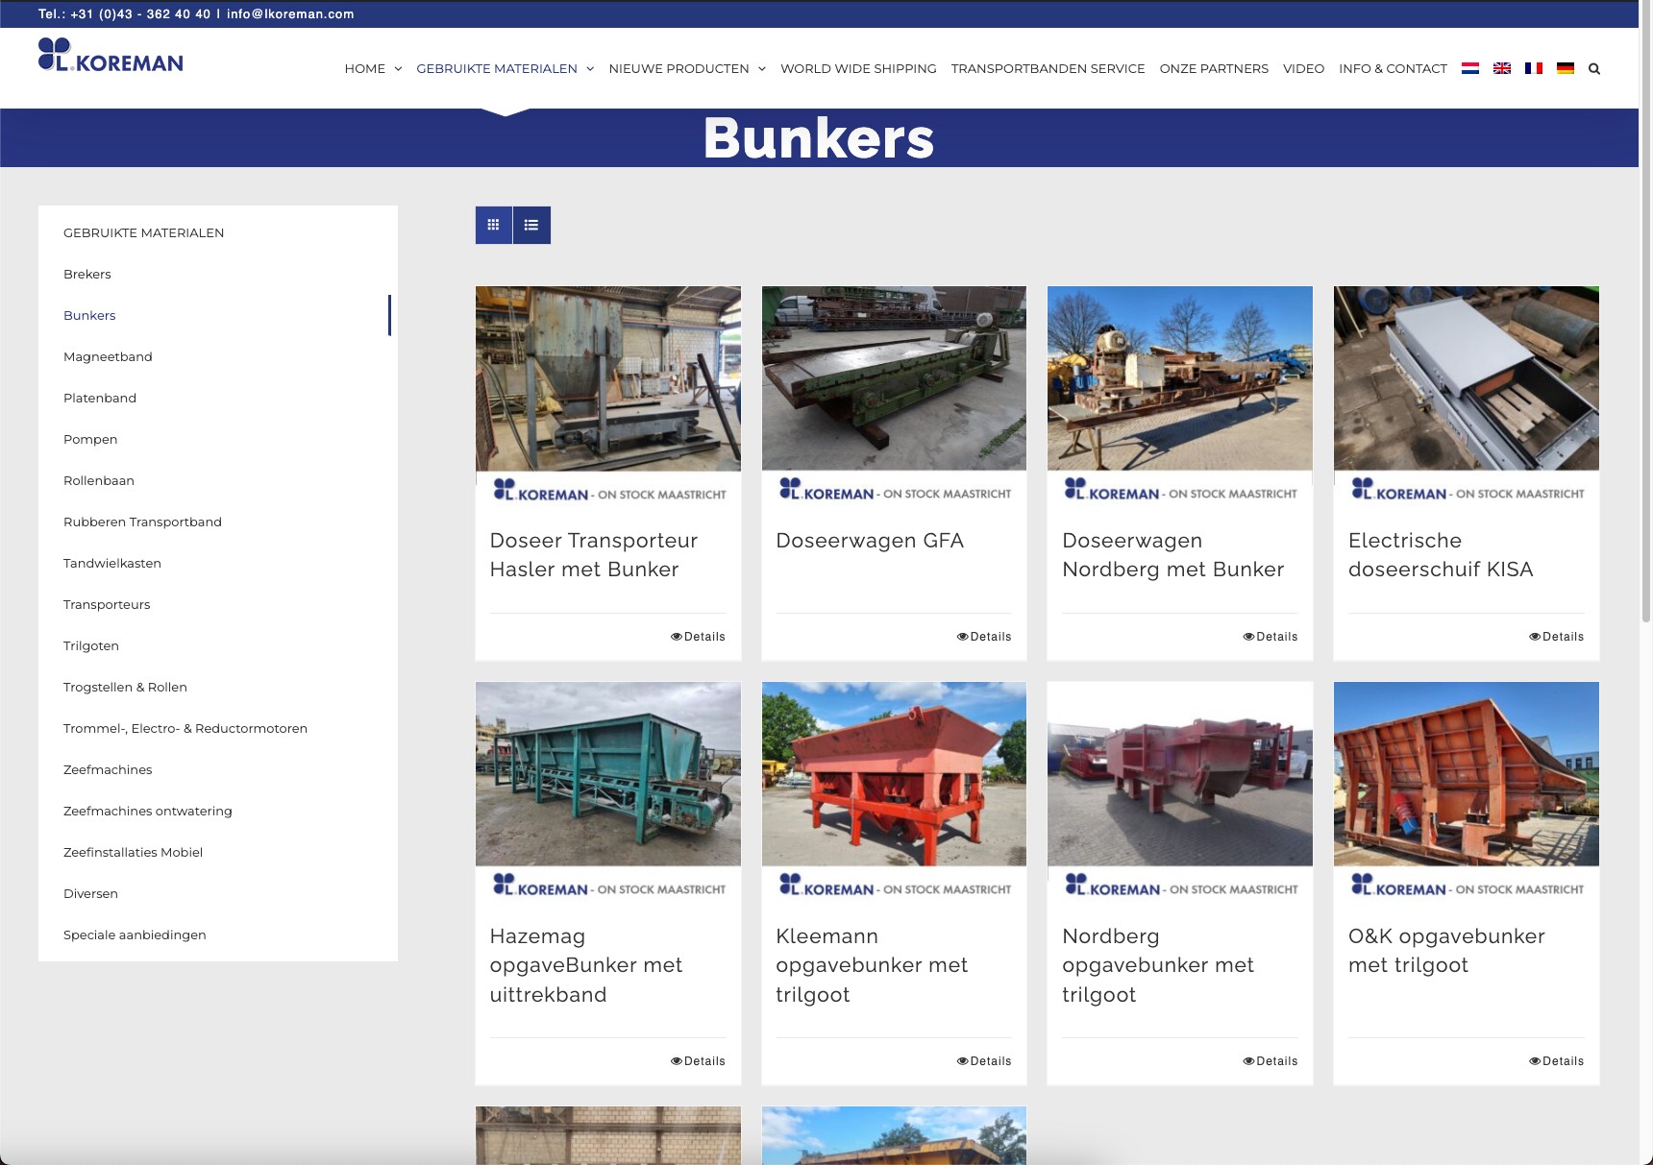
Task: Open TRANSPORTBANDEN SERVICE page
Action: 1048,68
